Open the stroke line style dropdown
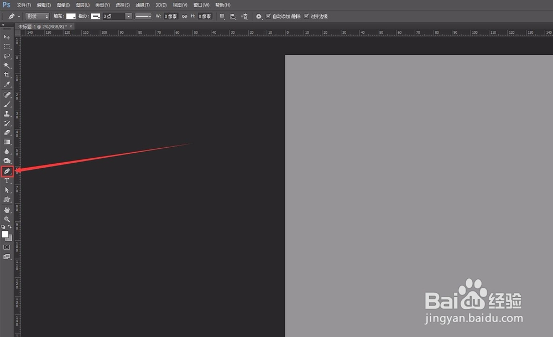 (143, 16)
